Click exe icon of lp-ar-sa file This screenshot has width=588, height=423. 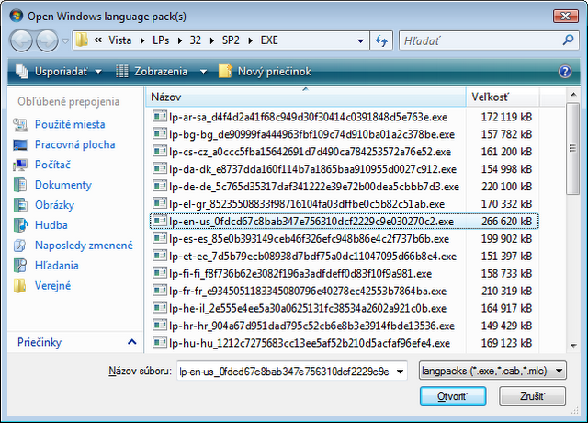pyautogui.click(x=159, y=116)
